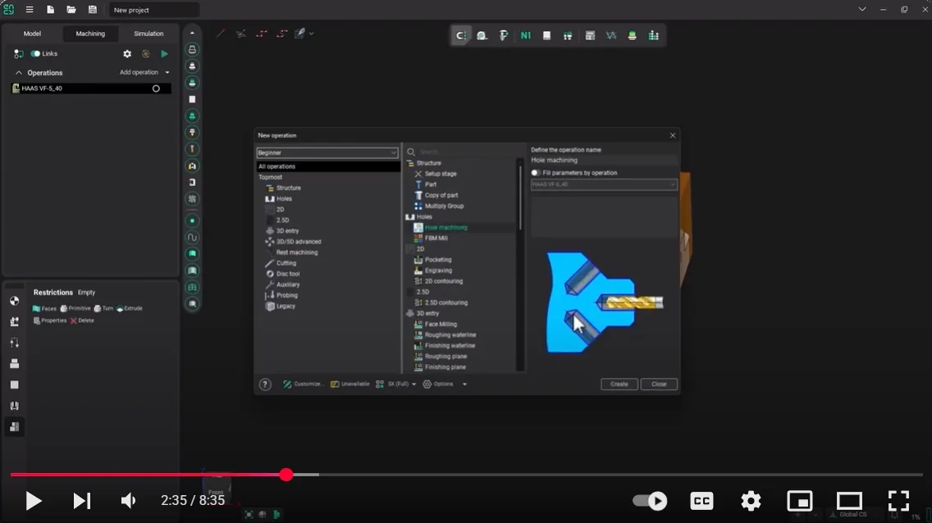Click the line sketch tool in viewport toolbar
The height and width of the screenshot is (523, 932).
point(221,34)
